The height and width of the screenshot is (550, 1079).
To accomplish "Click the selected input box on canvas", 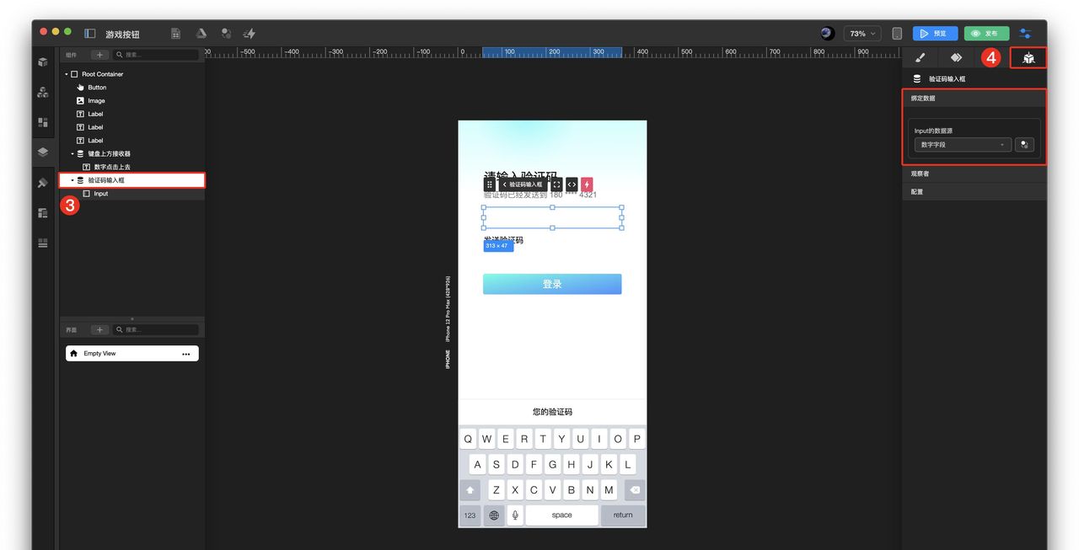I will point(552,217).
